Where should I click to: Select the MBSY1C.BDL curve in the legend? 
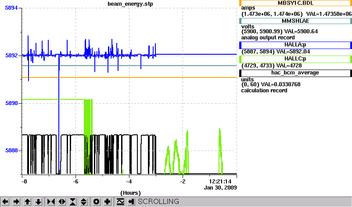point(295,3)
